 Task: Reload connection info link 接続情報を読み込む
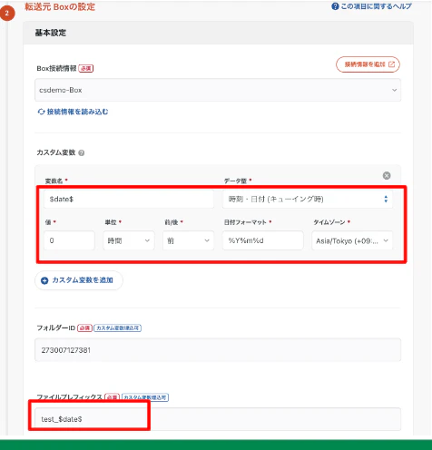point(73,112)
